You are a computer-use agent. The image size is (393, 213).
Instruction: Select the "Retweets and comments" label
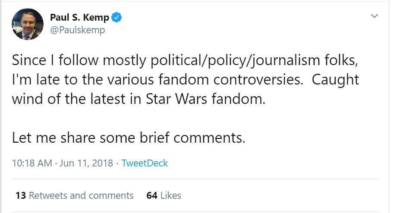[x=81, y=195]
